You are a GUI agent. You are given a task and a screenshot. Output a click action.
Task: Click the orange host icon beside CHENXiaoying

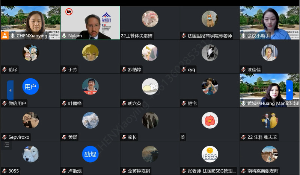5,36
